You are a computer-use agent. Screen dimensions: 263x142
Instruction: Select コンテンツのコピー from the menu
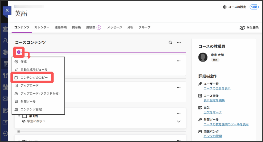pyautogui.click(x=34, y=77)
